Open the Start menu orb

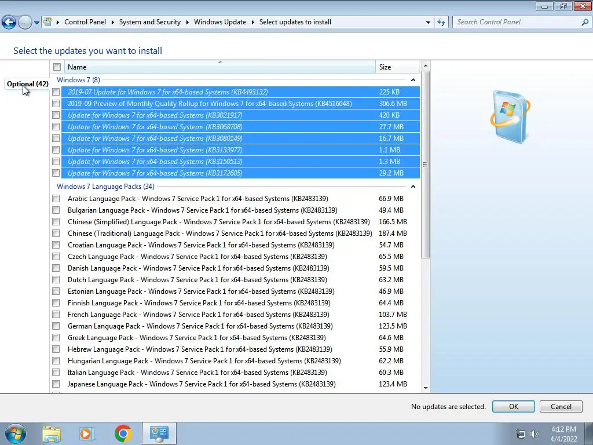click(x=16, y=433)
